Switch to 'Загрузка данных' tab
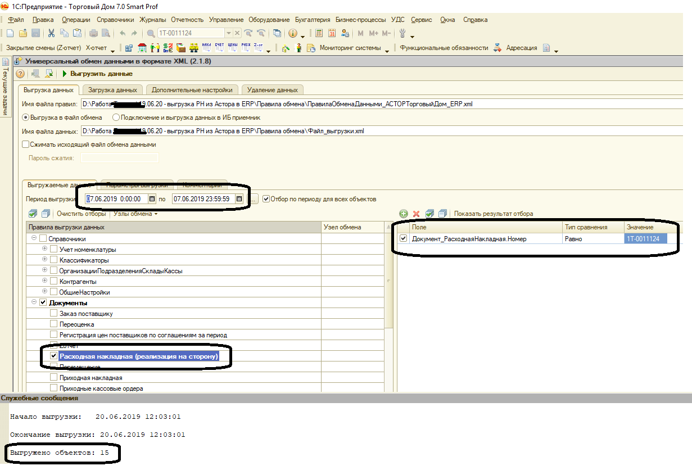The width and height of the screenshot is (692, 470). [x=112, y=90]
